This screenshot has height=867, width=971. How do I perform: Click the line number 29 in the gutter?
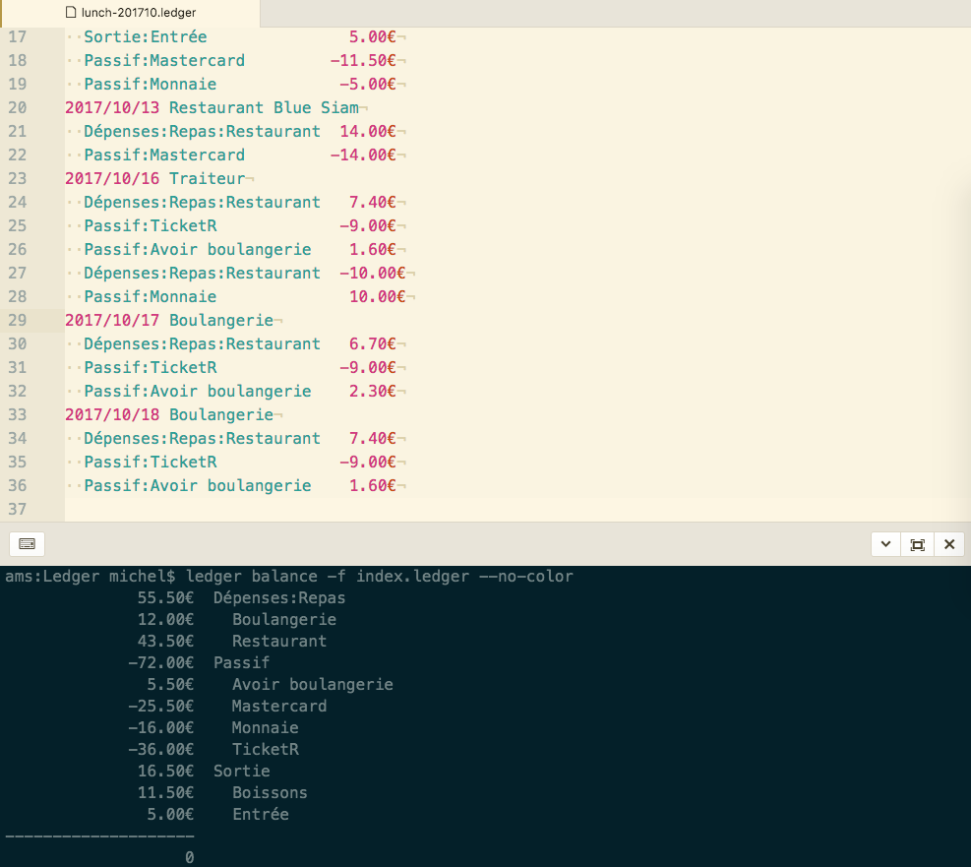(18, 320)
